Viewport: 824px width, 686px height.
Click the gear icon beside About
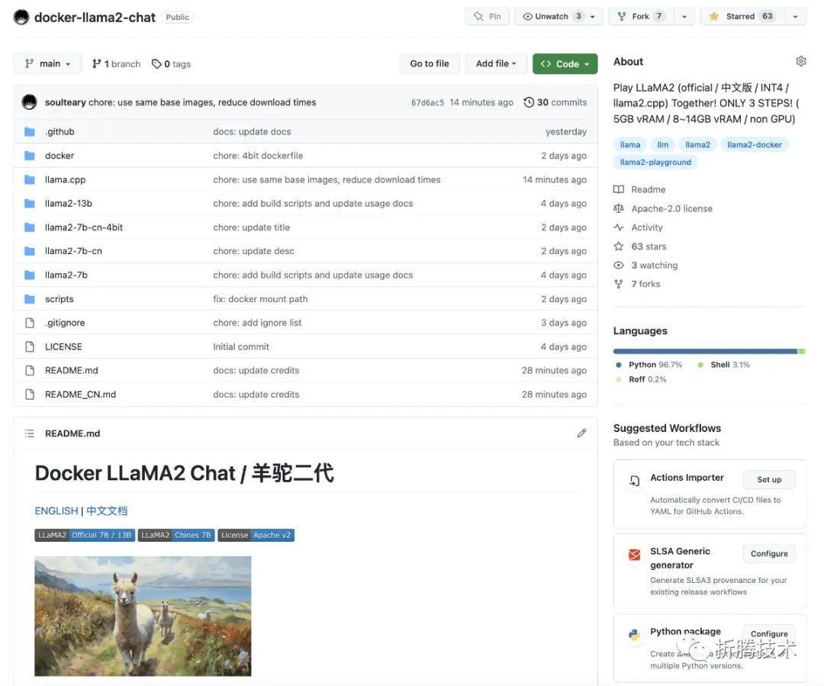click(800, 60)
